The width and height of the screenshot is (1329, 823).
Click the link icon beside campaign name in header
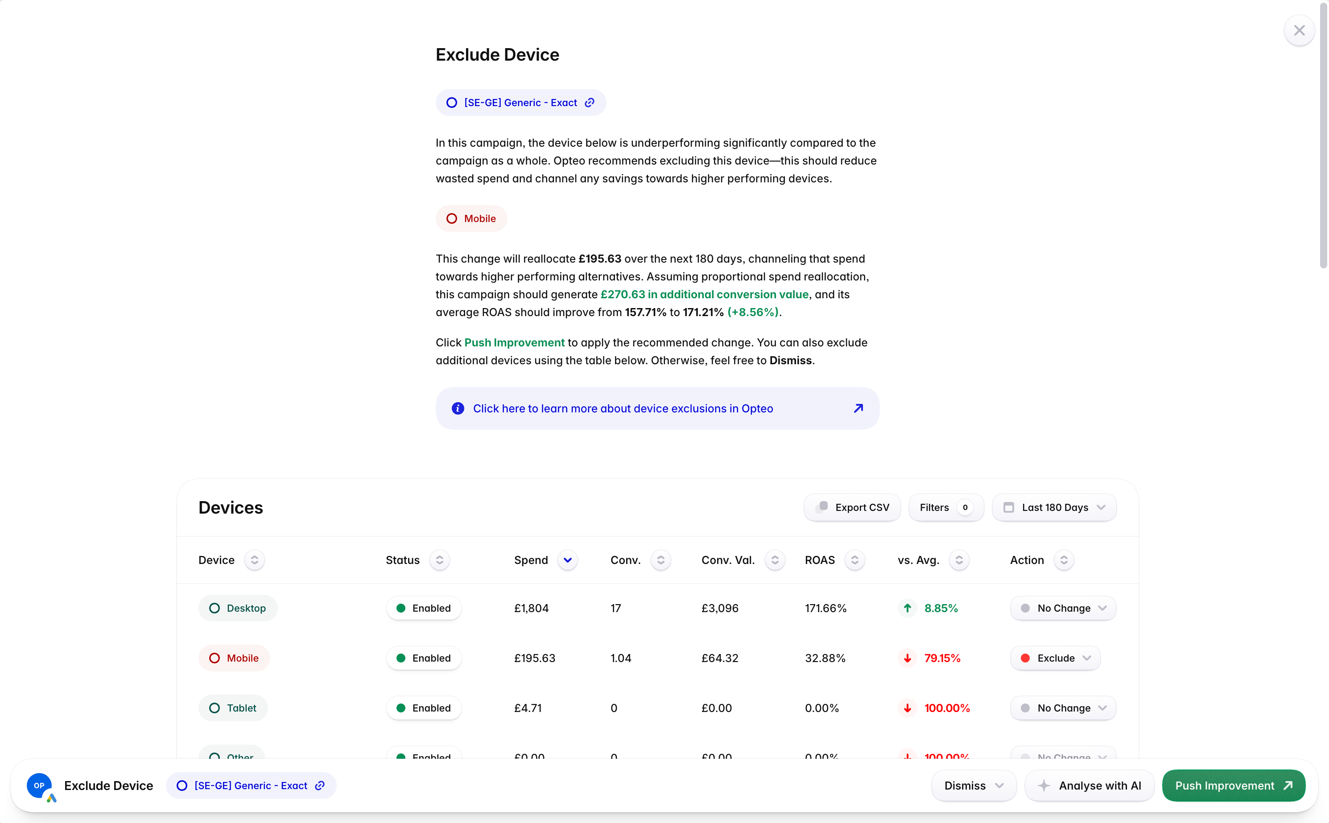(589, 103)
